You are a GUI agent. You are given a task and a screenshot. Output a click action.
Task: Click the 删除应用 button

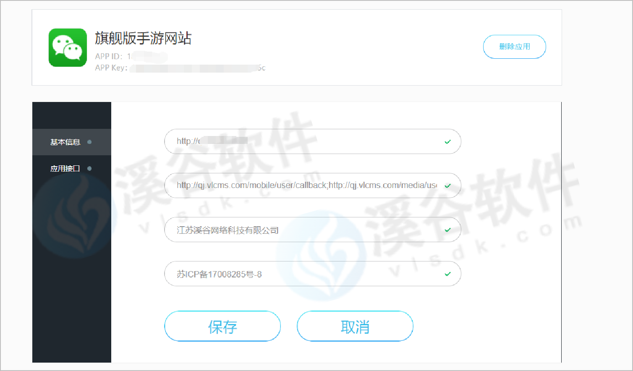[515, 47]
